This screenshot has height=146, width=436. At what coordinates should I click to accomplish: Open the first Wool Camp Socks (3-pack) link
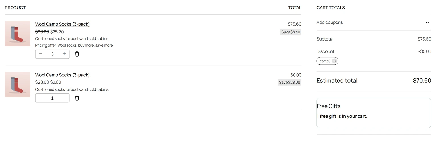click(x=62, y=24)
